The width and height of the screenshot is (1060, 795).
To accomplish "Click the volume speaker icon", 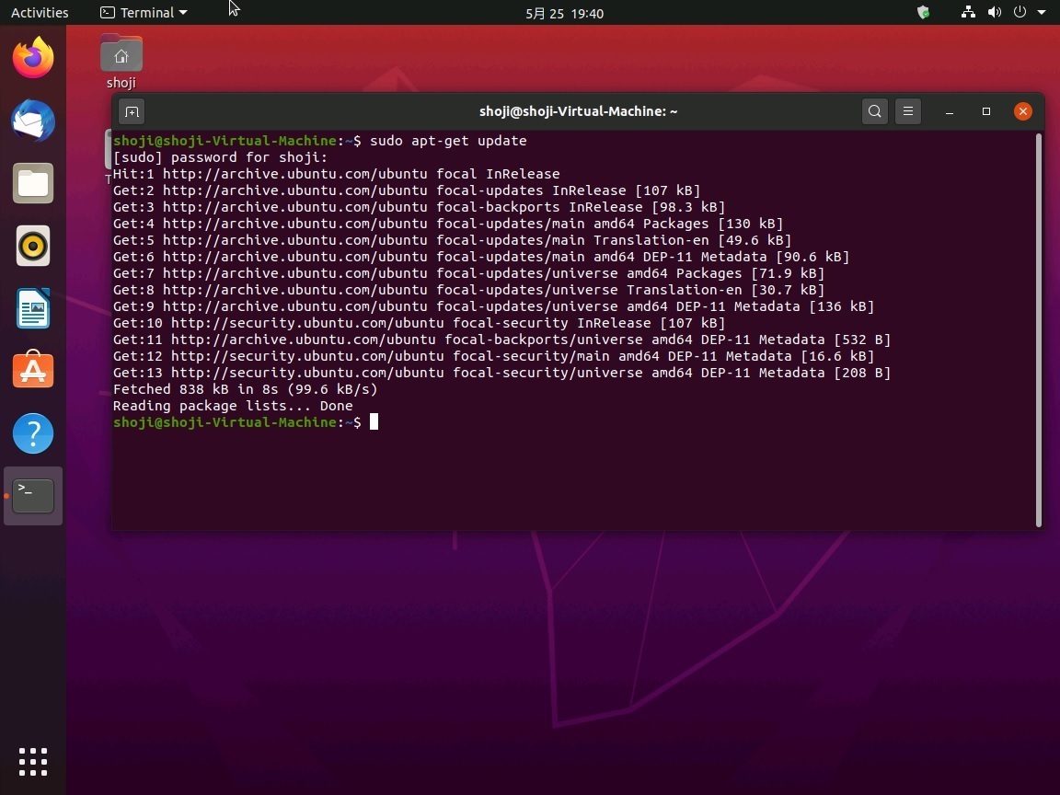I will click(994, 13).
